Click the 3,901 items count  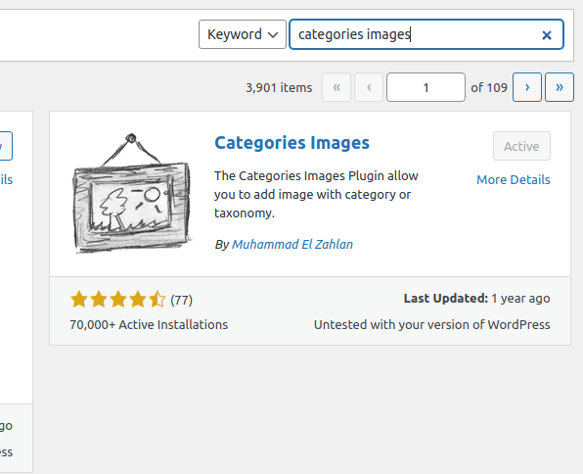pos(279,88)
